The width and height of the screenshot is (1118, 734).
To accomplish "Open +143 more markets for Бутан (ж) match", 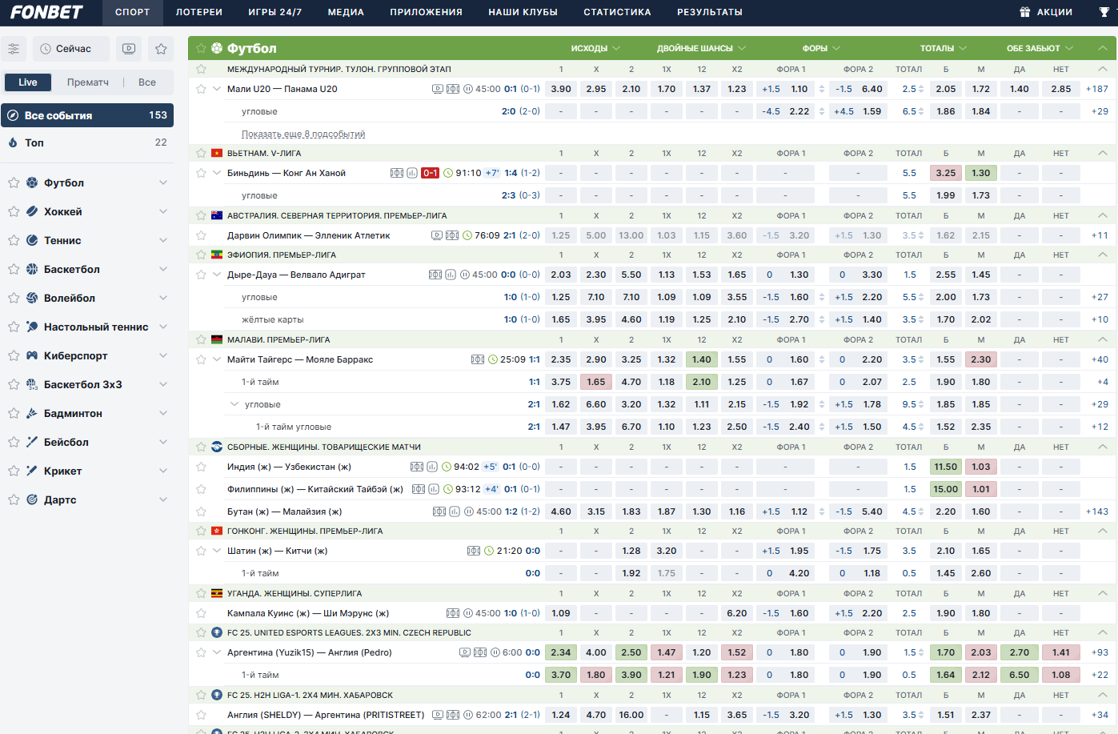I will [1097, 511].
